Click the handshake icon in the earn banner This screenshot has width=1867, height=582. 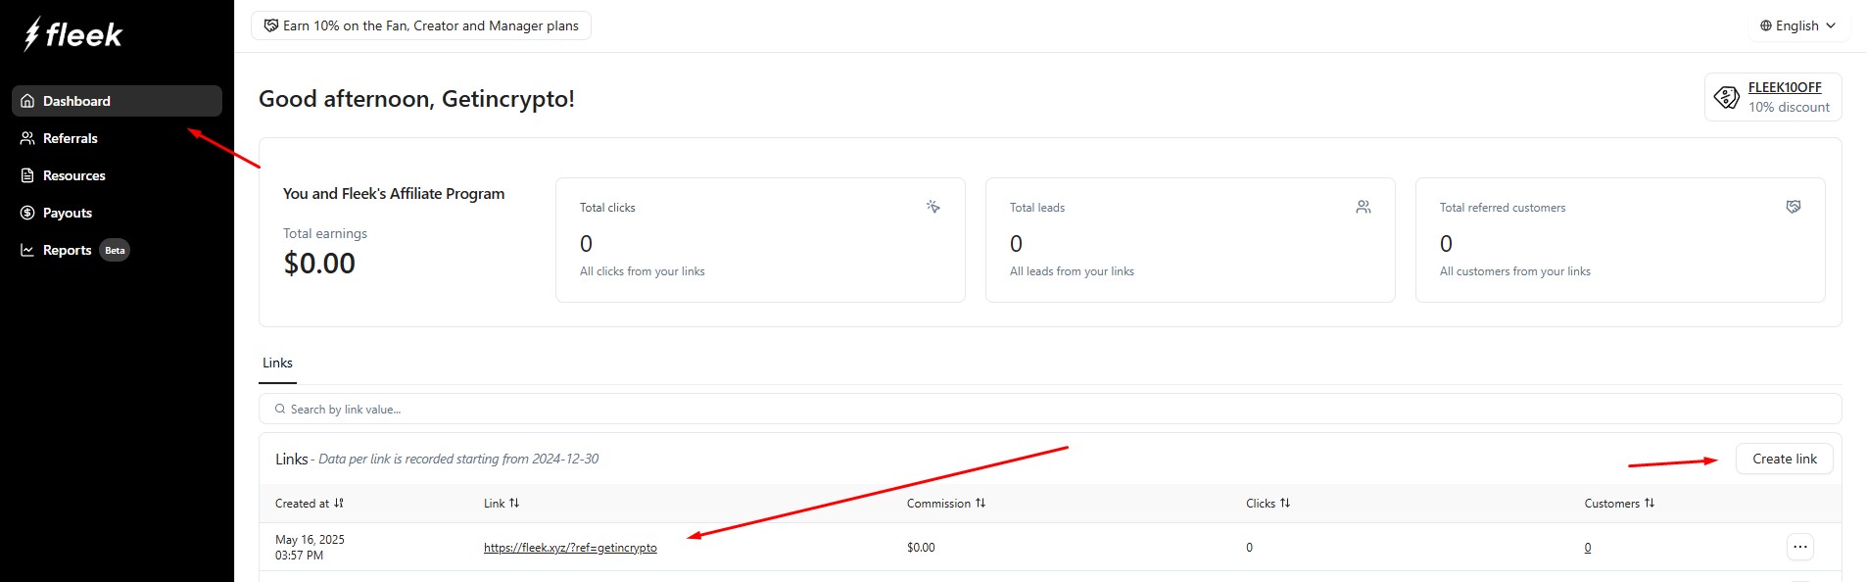271,25
